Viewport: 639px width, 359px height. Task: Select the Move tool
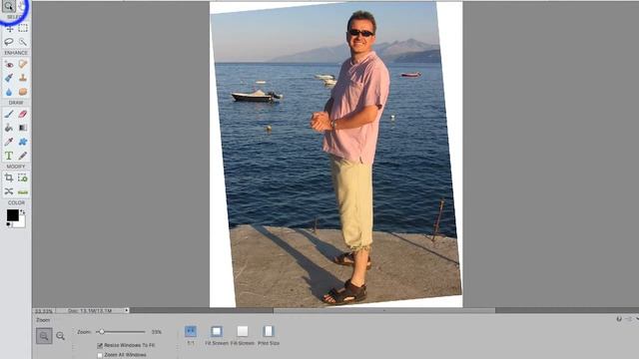pos(9,29)
